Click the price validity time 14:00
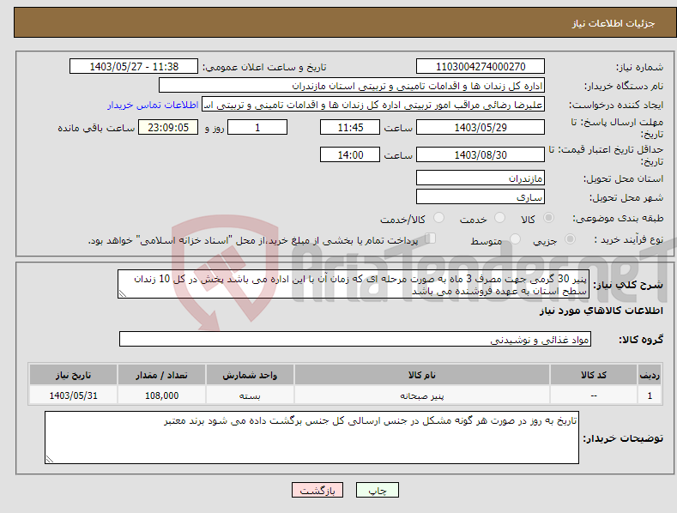Screen dimensions: 677x513 350,154
